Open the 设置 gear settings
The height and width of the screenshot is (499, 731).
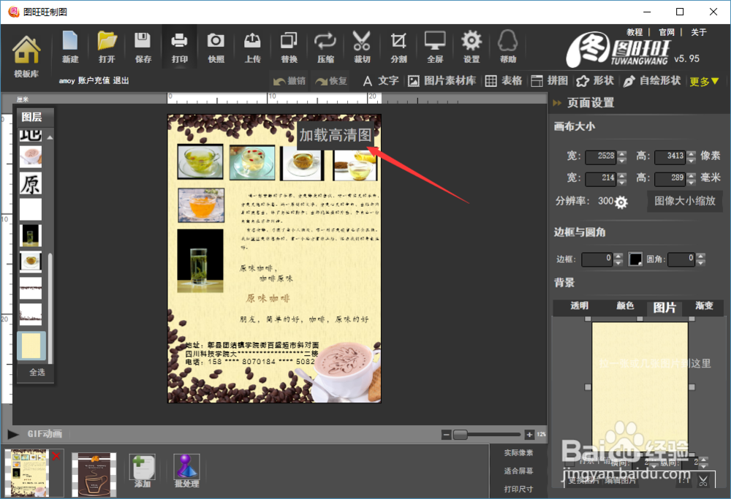coord(471,47)
